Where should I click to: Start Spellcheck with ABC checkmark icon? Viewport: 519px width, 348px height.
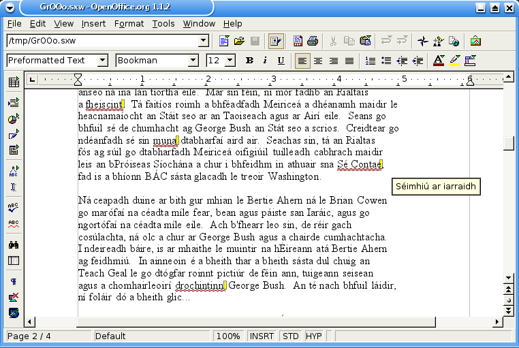(14, 208)
